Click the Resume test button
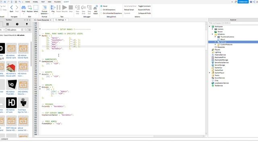The height and width of the screenshot is (145, 258). click(x=64, y=7)
